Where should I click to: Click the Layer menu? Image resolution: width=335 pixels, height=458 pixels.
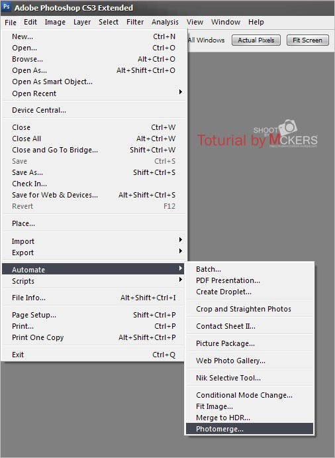pyautogui.click(x=82, y=22)
